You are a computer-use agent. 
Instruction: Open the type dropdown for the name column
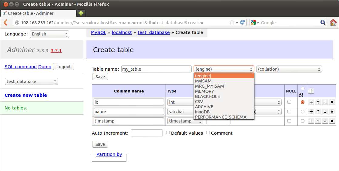pos(180,112)
